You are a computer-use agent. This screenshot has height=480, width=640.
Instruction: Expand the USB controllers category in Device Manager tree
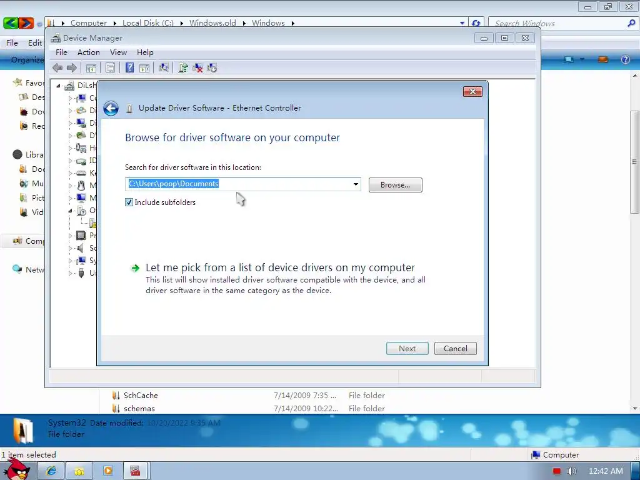pyautogui.click(x=70, y=273)
